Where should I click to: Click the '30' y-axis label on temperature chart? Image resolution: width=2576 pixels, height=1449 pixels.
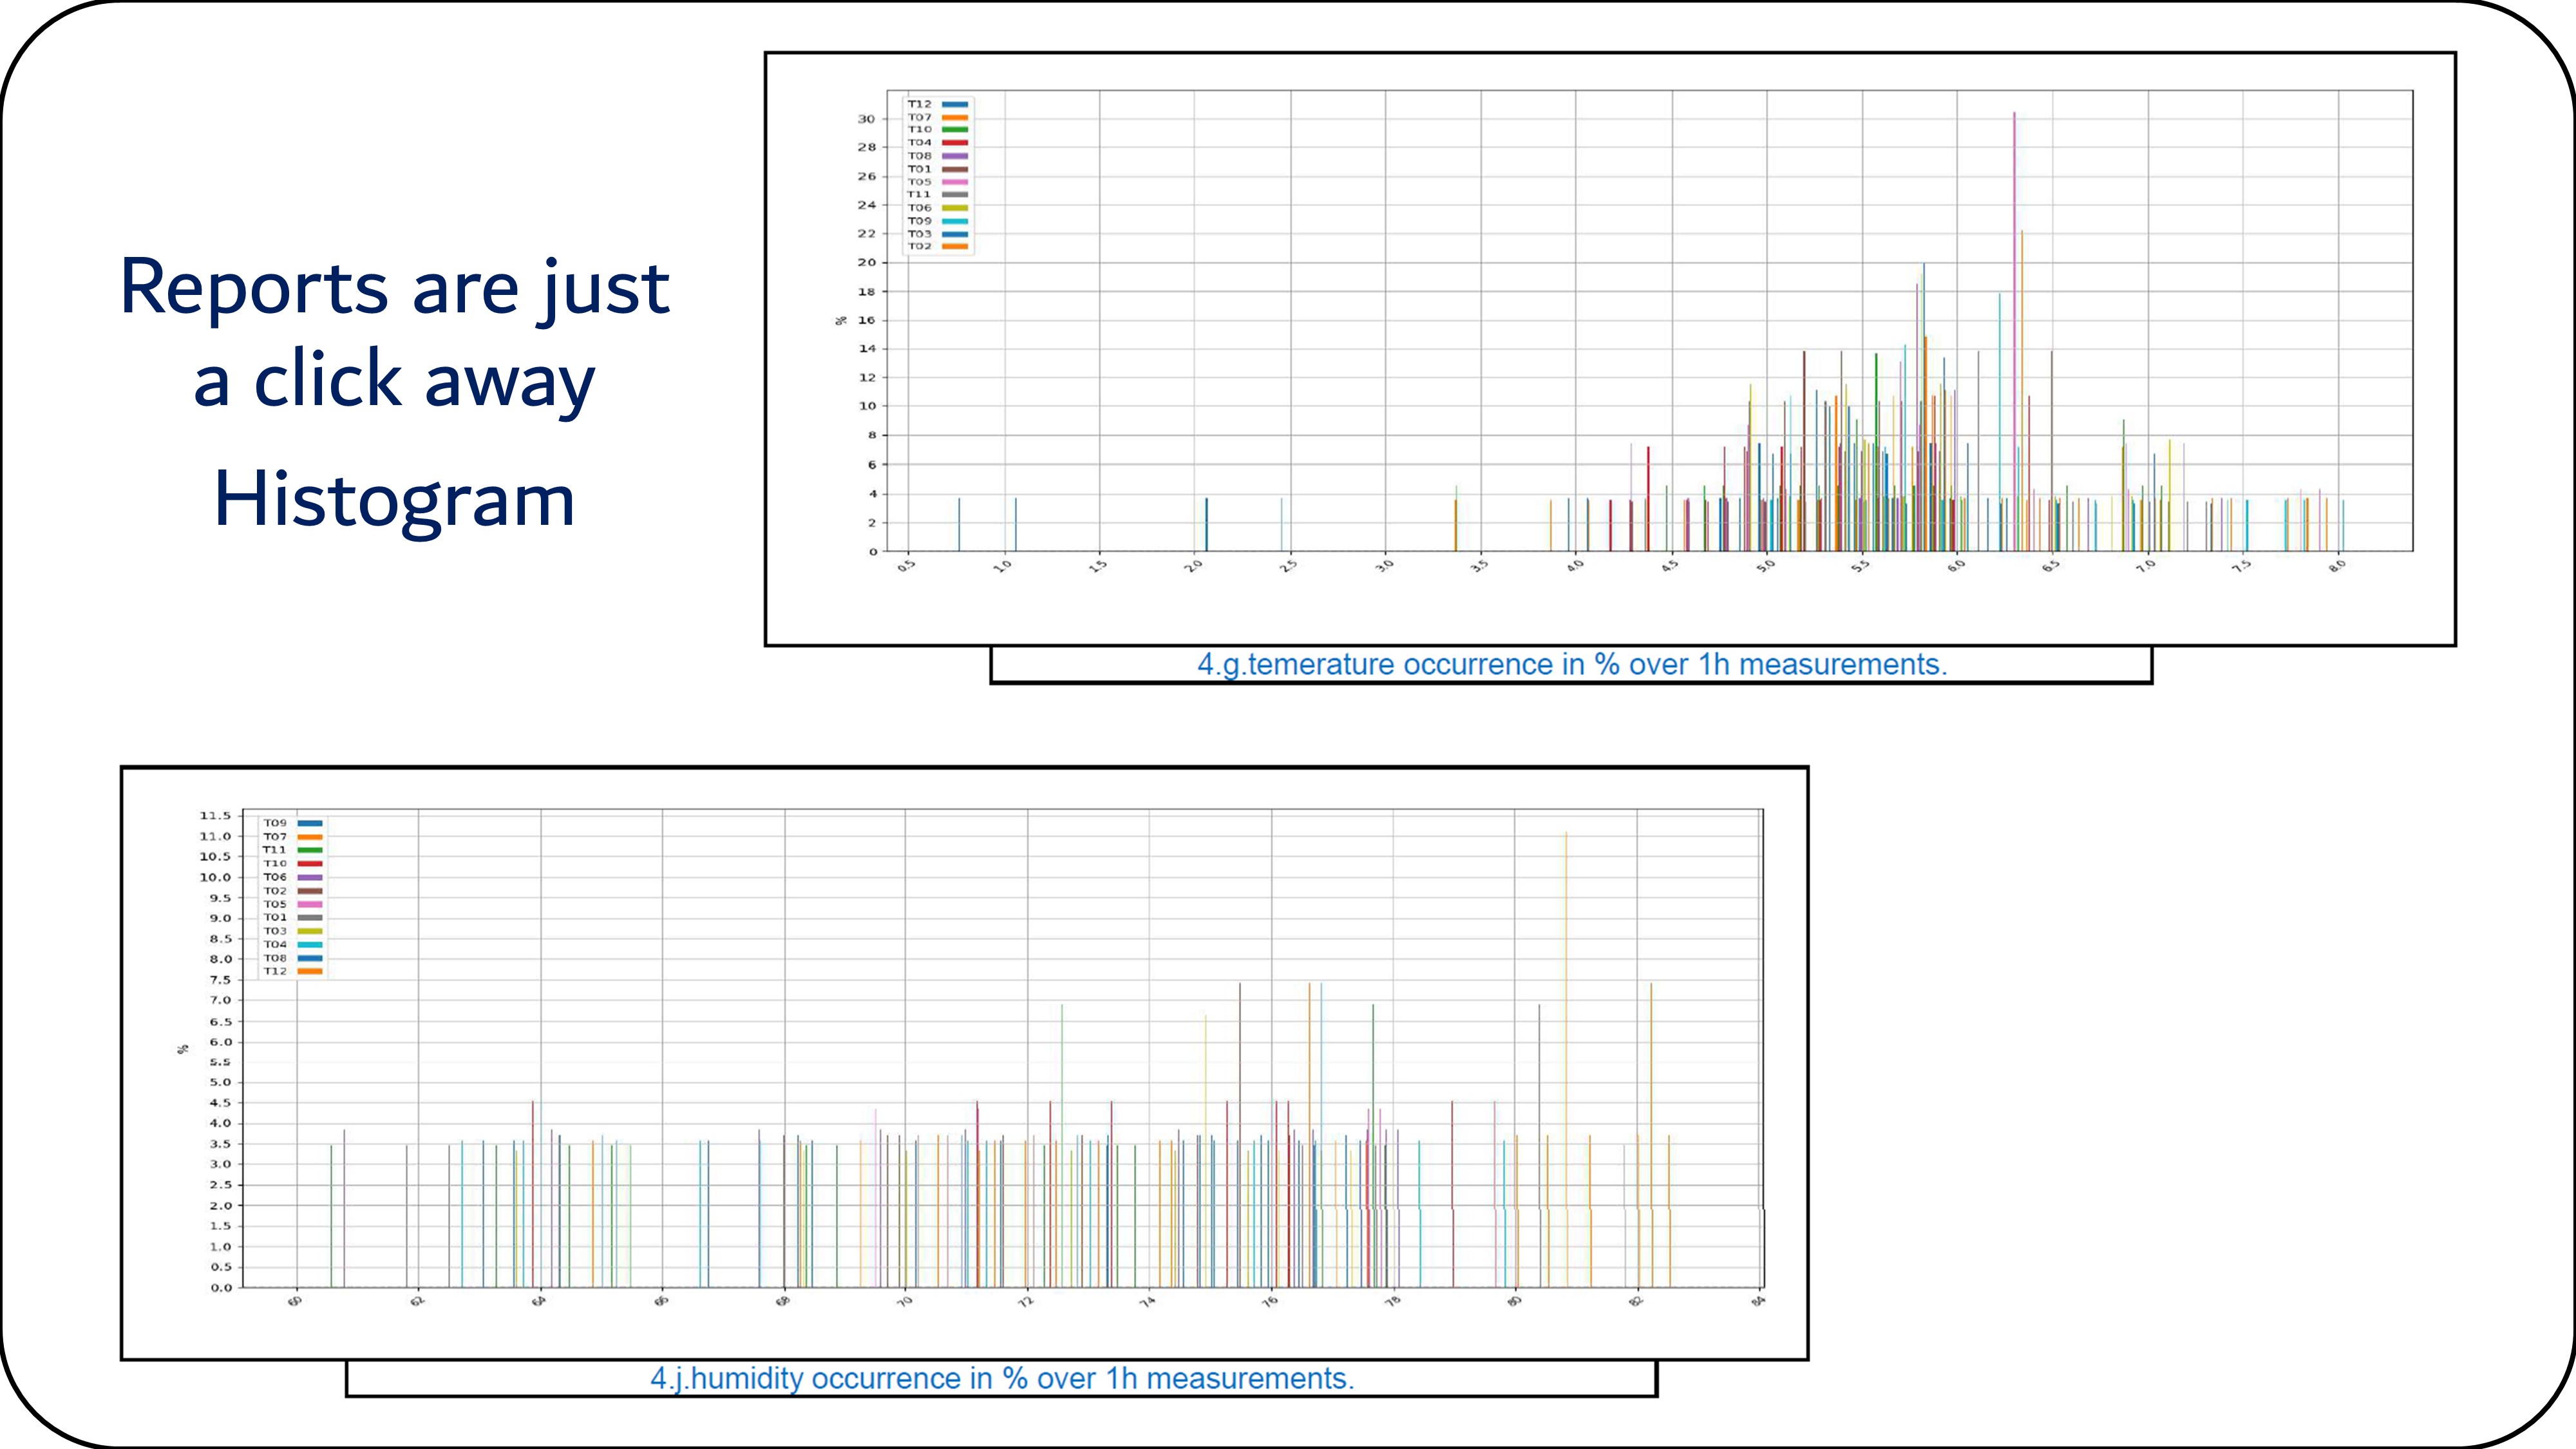click(866, 119)
